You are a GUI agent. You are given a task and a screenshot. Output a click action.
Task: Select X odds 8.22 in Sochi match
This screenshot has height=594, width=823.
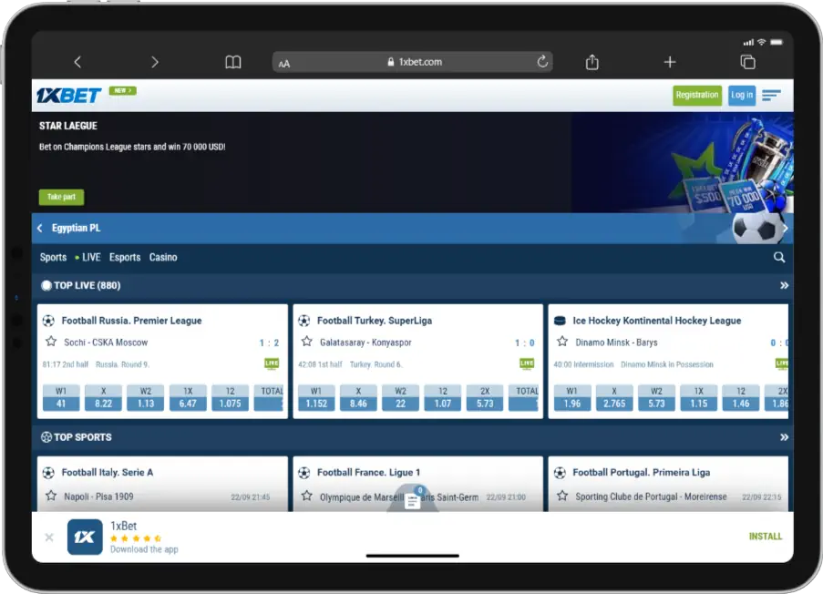(x=103, y=398)
